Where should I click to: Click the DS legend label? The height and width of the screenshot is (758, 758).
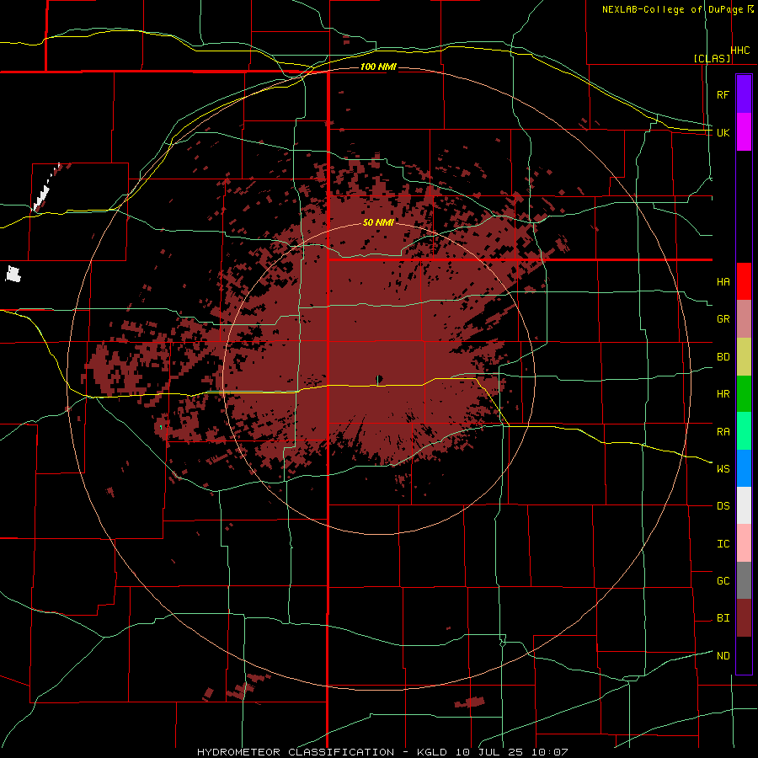coord(723,506)
